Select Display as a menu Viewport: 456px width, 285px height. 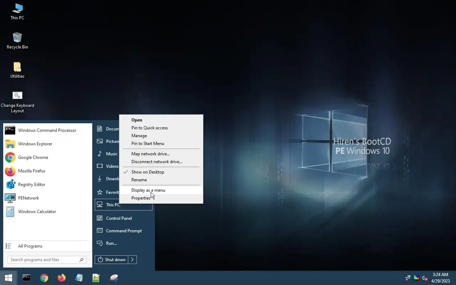[x=161, y=190]
